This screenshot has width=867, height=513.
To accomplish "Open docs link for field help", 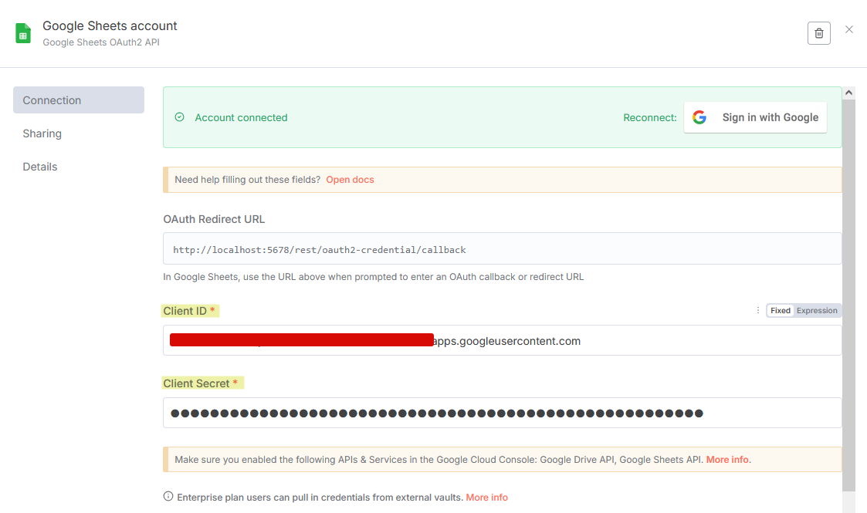I will tap(350, 180).
